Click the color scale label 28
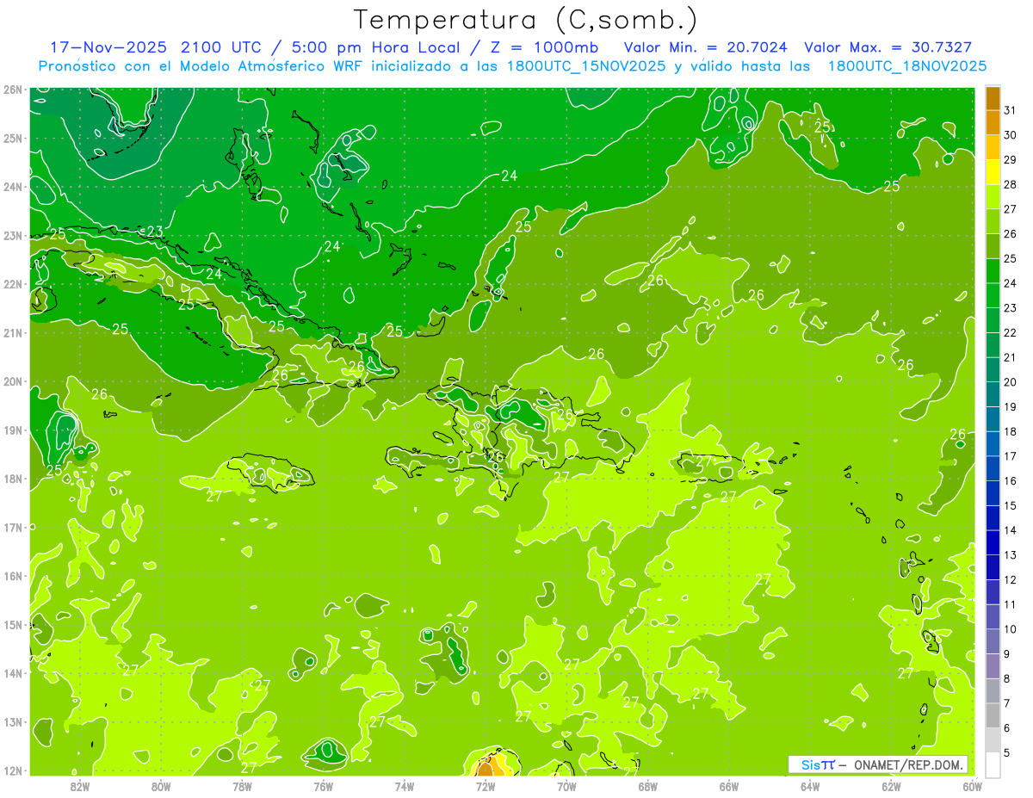The width and height of the screenshot is (1033, 798). pyautogui.click(x=1011, y=184)
